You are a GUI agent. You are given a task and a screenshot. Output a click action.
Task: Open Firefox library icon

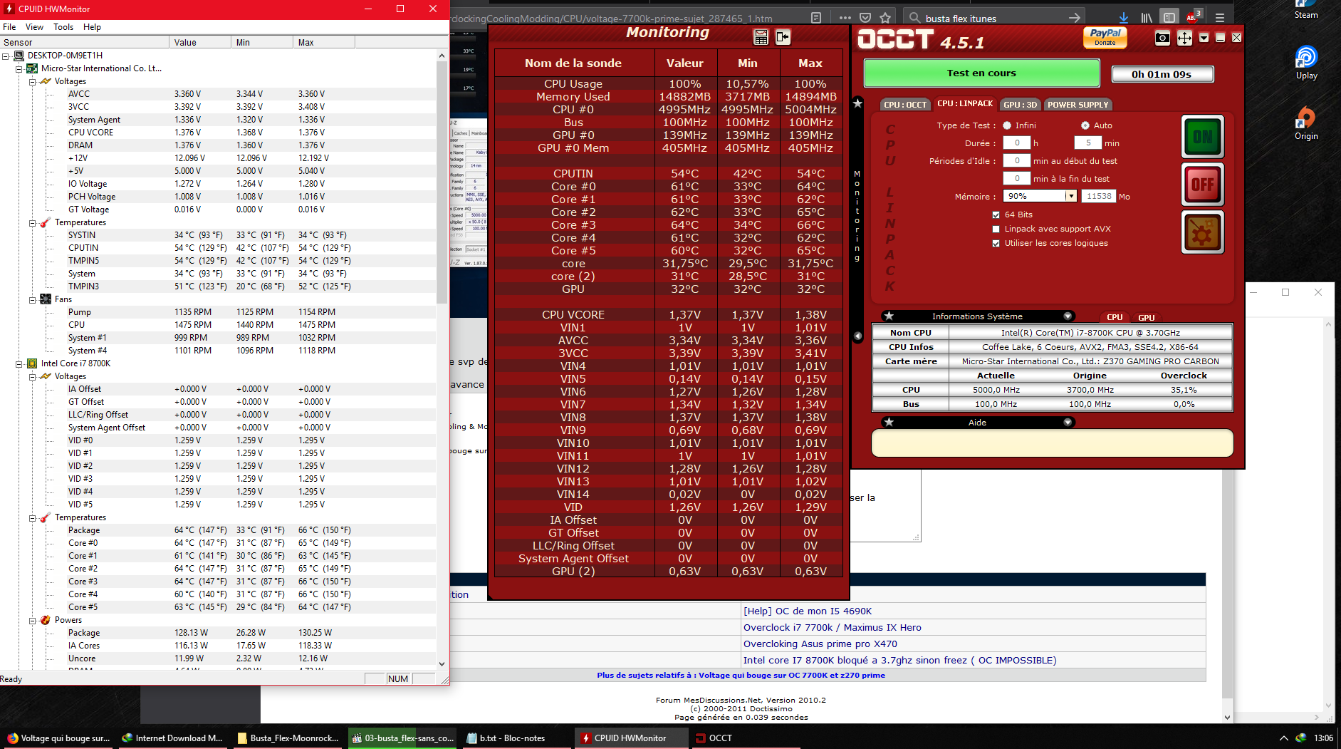tap(1147, 18)
